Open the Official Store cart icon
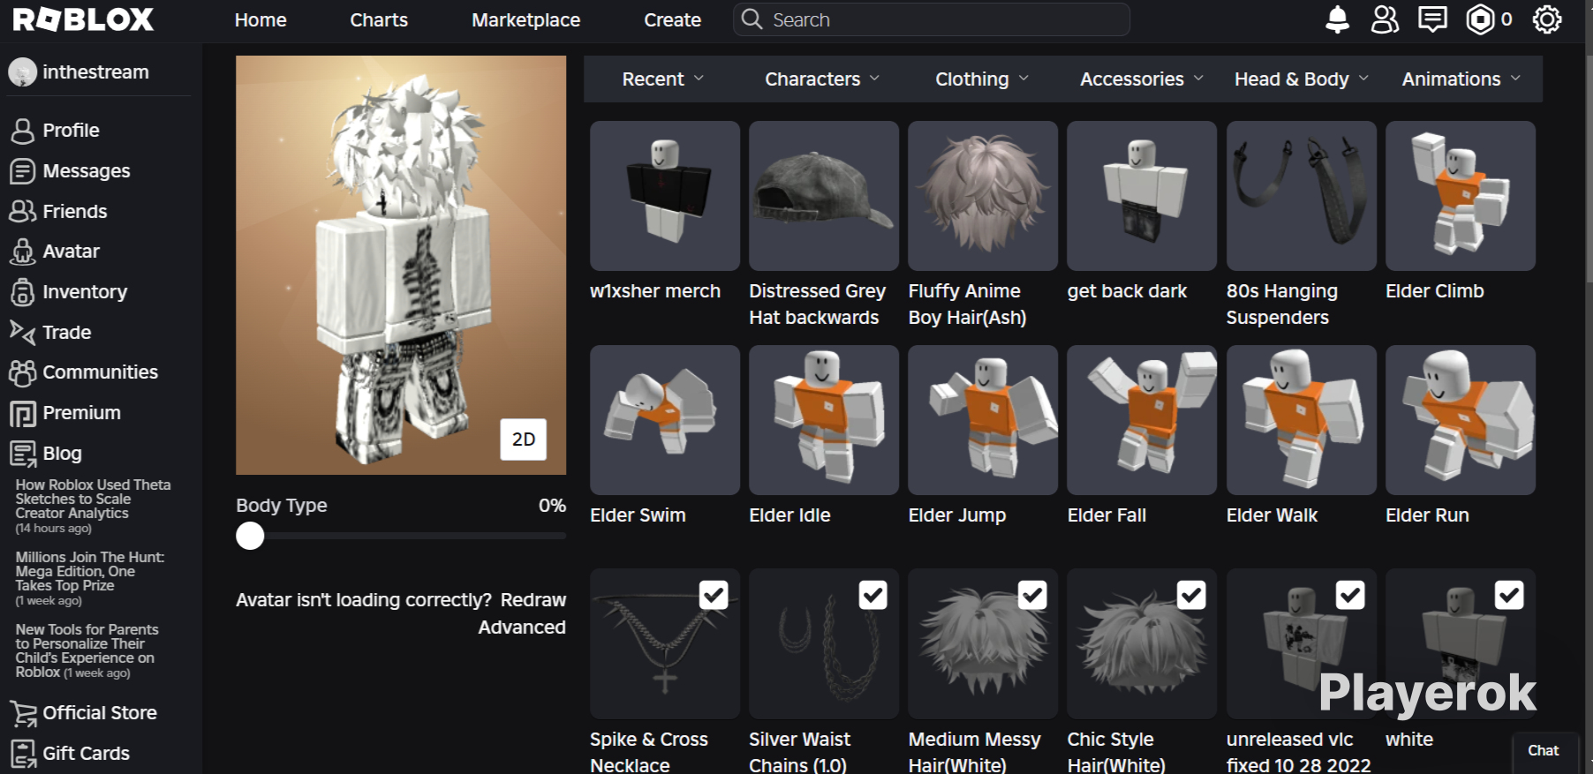The image size is (1593, 774). pyautogui.click(x=23, y=713)
